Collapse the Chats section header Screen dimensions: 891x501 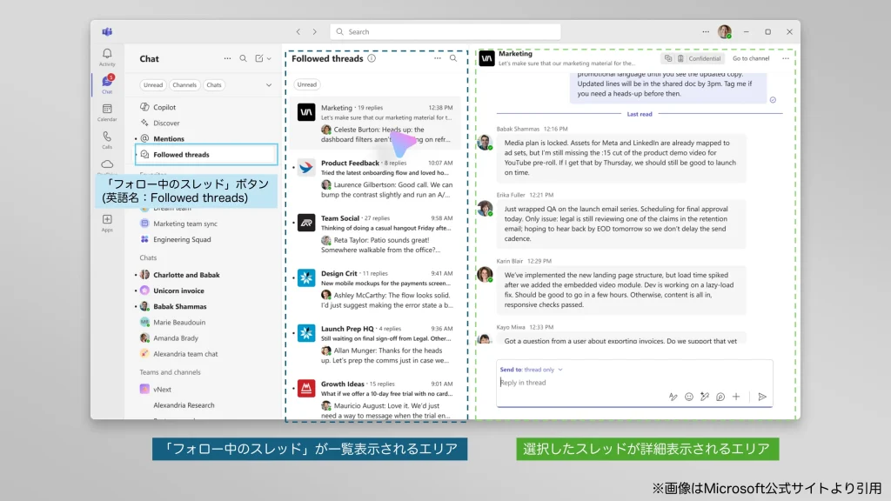[148, 257]
